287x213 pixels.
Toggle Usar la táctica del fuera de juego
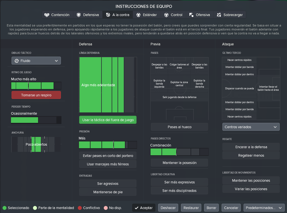[108, 120]
